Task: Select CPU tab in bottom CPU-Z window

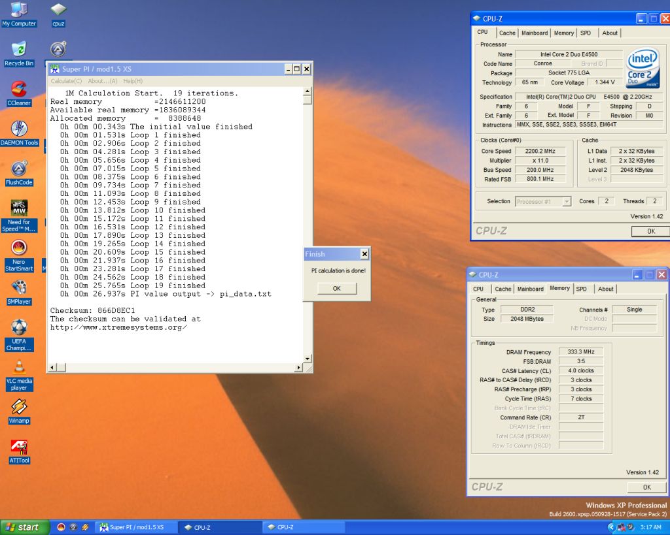Action: pos(478,289)
